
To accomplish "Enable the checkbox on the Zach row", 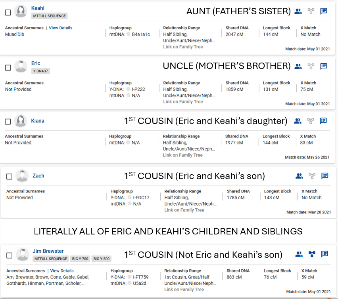I will pyautogui.click(x=10, y=177).
